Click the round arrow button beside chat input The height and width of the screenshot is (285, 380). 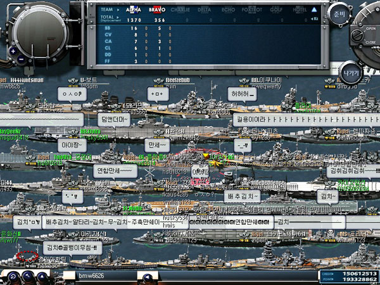point(148,277)
